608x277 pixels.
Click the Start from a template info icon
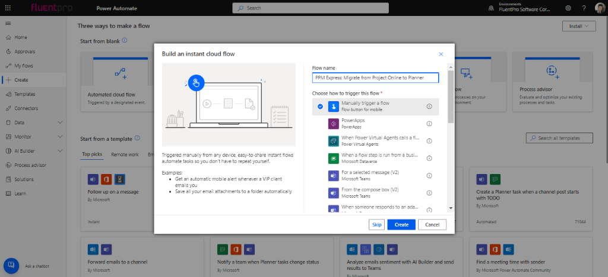pyautogui.click(x=137, y=138)
